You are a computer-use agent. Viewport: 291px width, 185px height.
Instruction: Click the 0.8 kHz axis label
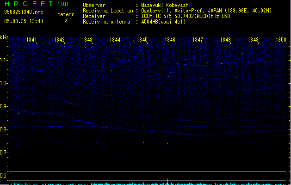(x=4, y=129)
